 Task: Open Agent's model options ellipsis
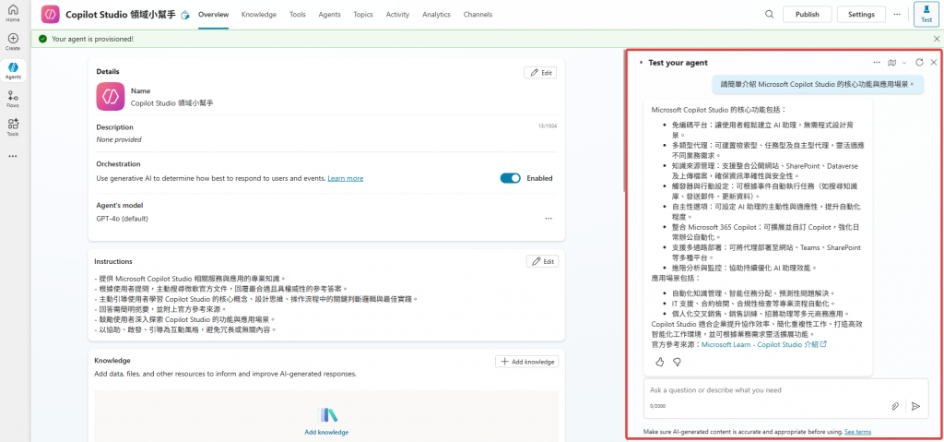coord(549,219)
